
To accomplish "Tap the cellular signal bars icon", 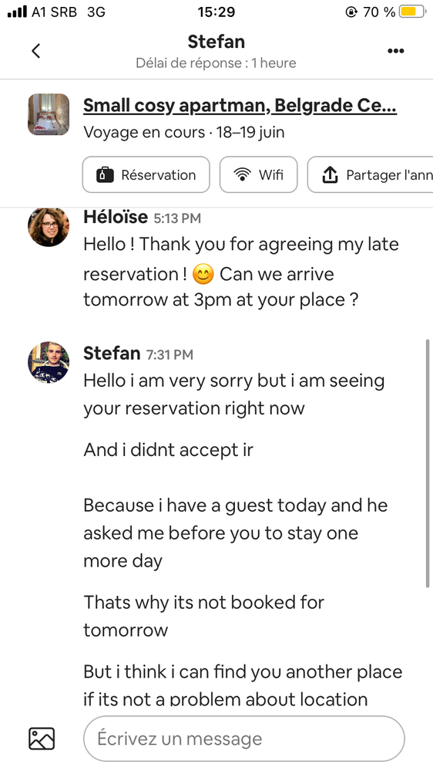I will click(x=17, y=12).
